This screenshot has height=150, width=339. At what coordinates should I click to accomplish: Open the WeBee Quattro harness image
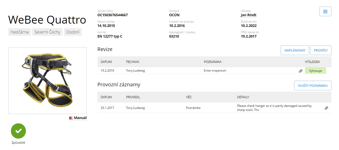point(47,80)
